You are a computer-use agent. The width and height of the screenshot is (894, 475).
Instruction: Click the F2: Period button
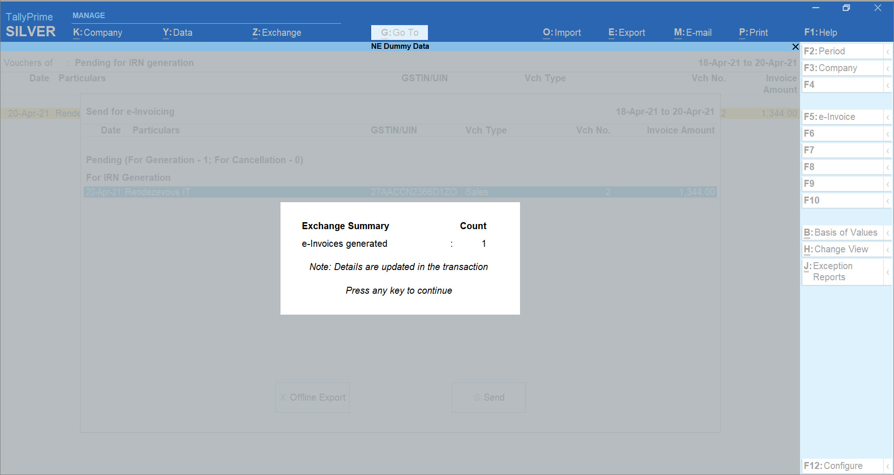(x=842, y=51)
